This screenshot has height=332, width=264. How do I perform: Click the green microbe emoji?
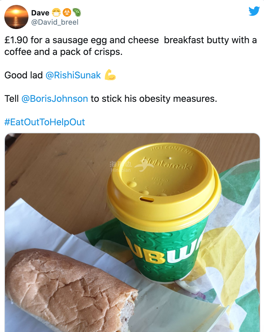point(76,13)
